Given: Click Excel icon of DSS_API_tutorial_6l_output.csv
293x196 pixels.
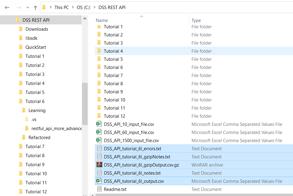Looking at the screenshot, I should click(x=99, y=181).
